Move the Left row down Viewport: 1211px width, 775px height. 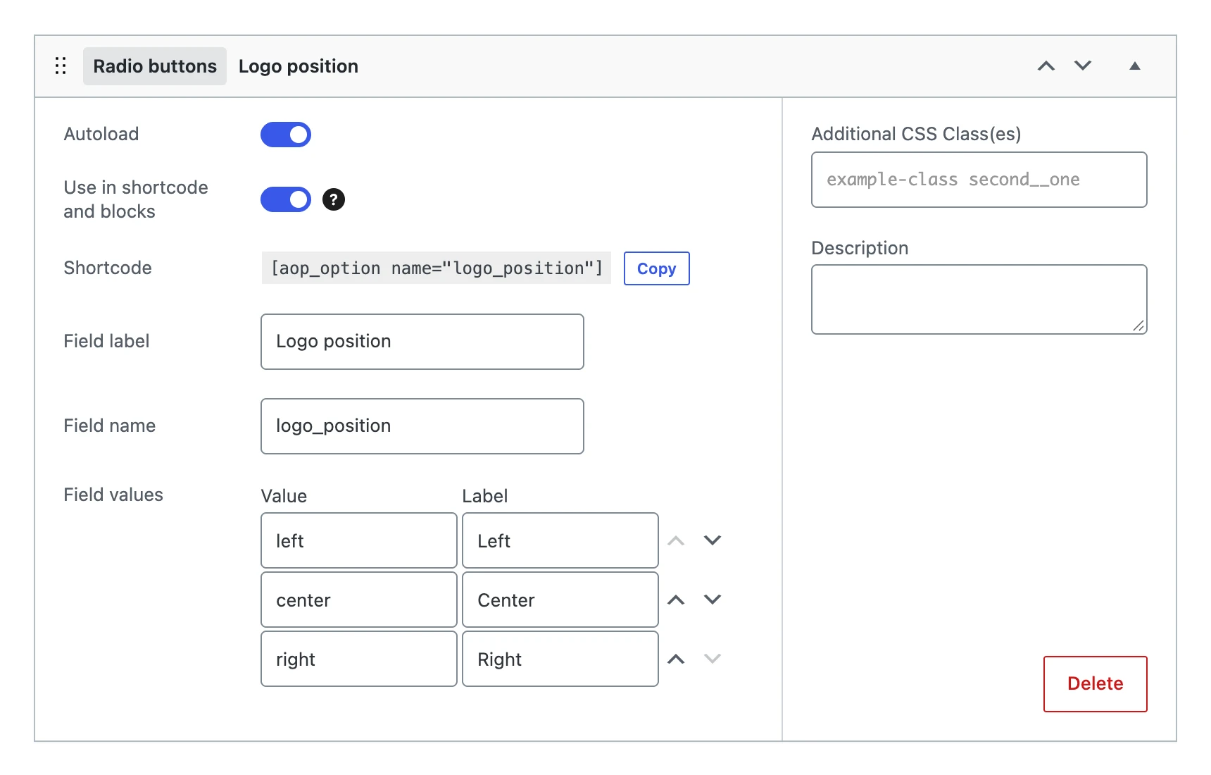(x=713, y=540)
